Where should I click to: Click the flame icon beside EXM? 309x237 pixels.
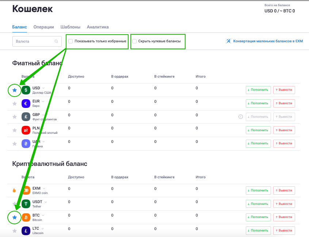[14, 190]
